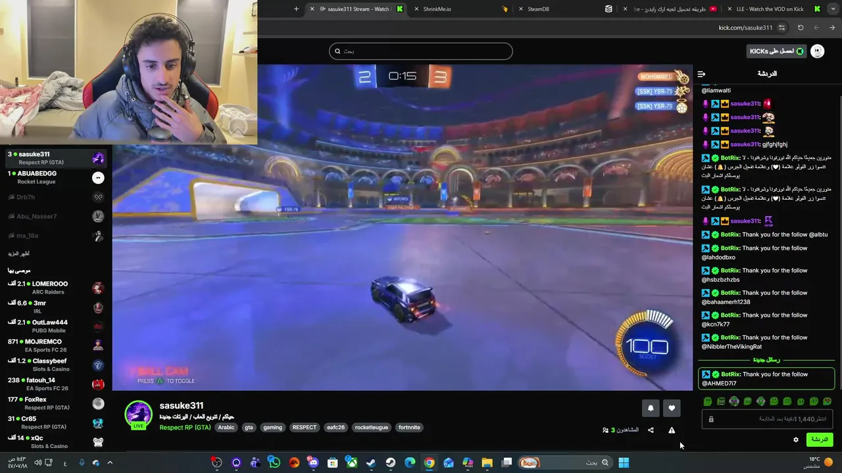
Task: Open recommended channel Classybeef
Action: (56, 365)
